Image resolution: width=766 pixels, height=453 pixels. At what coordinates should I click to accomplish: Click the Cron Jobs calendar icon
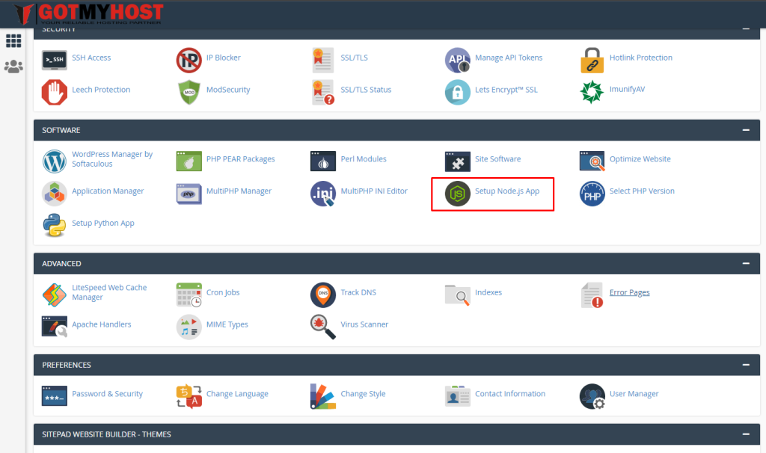[189, 295]
